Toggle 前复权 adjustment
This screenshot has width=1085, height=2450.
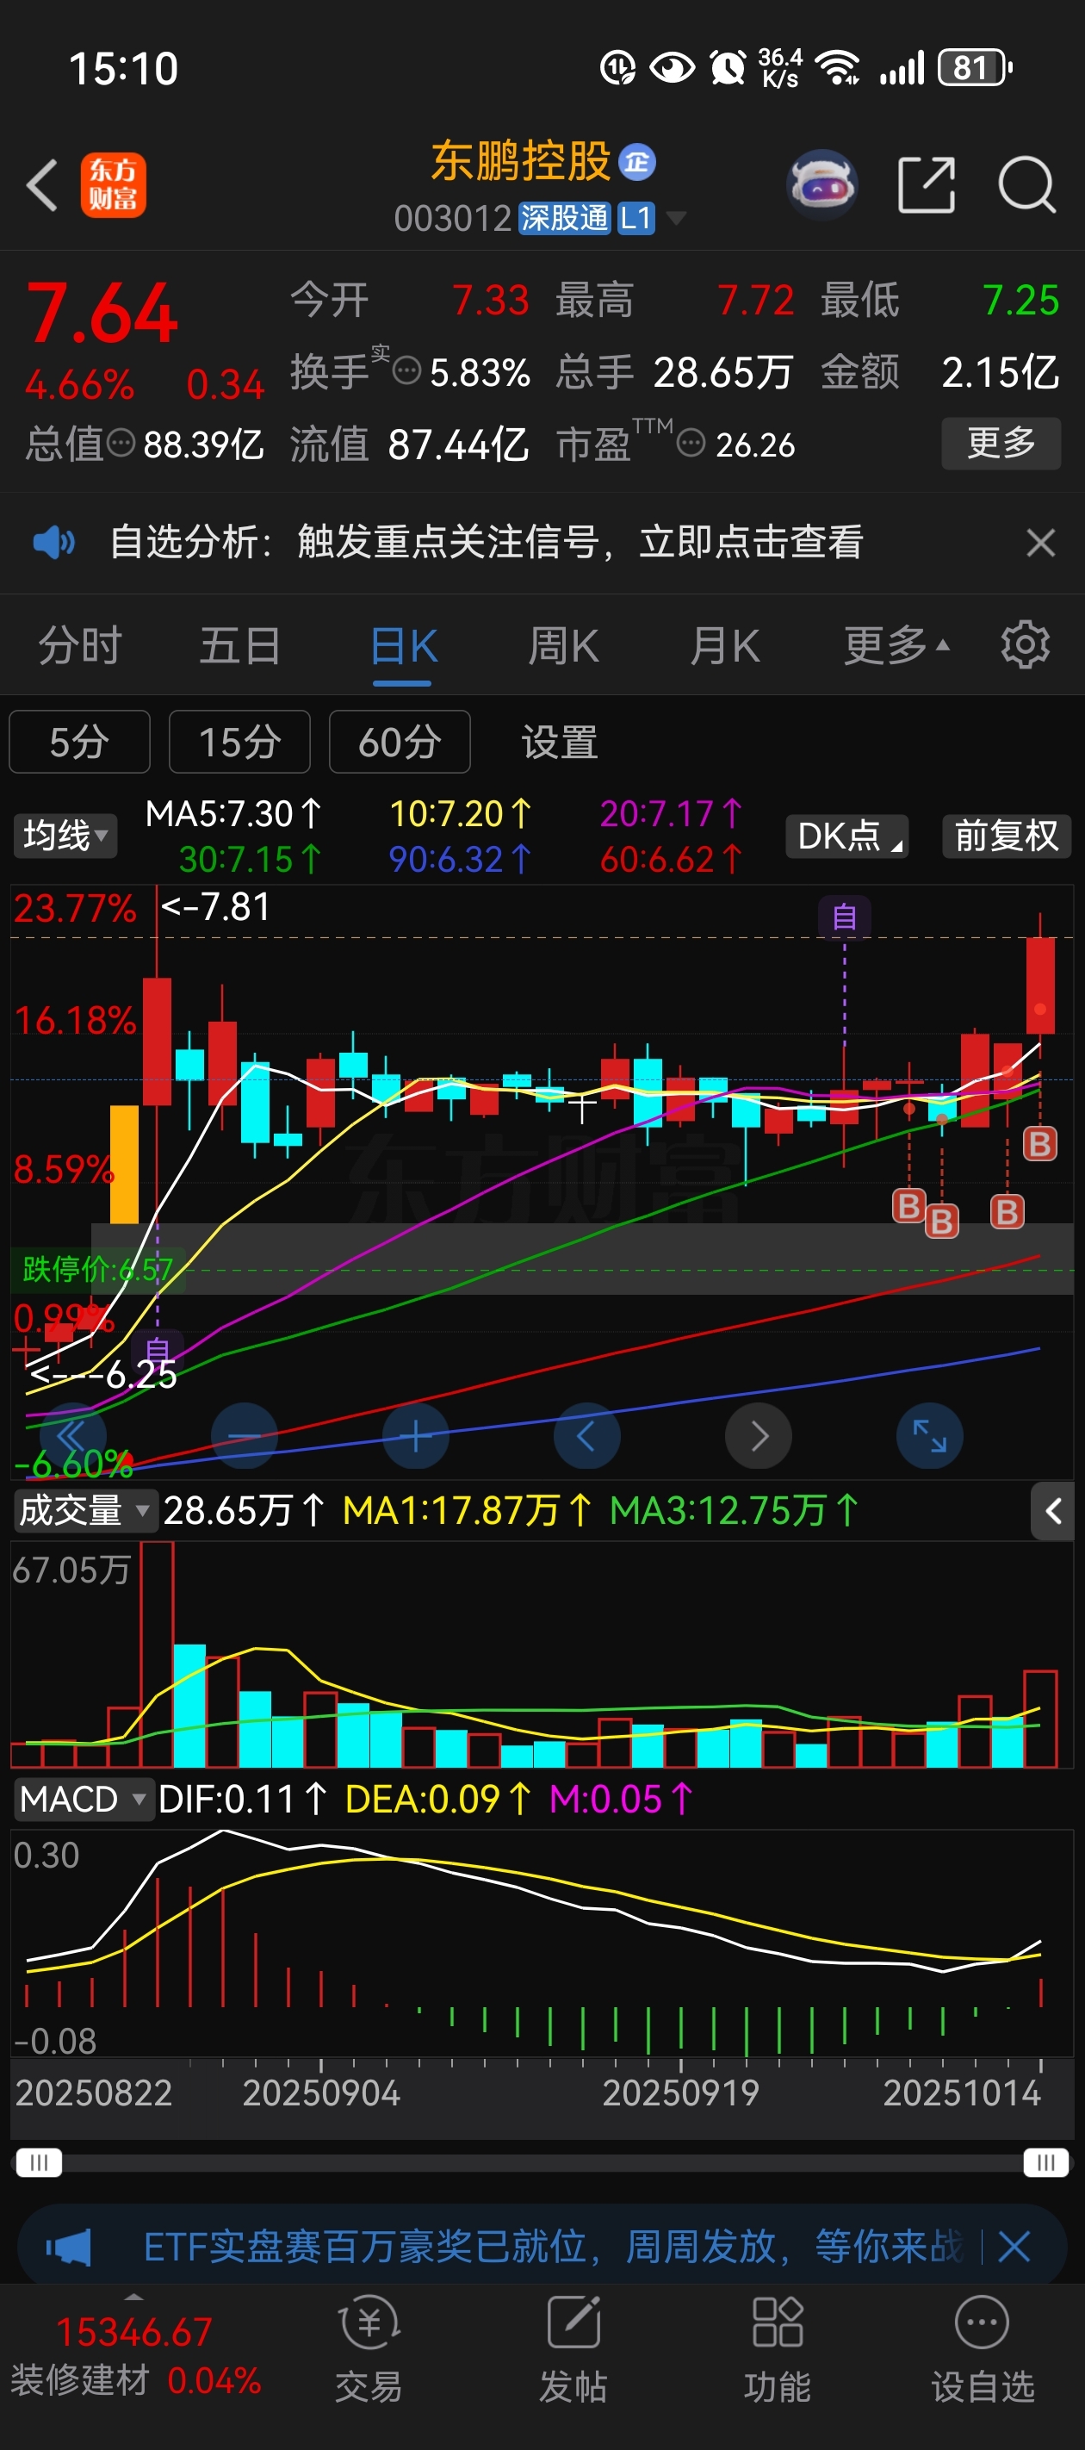point(1007,836)
